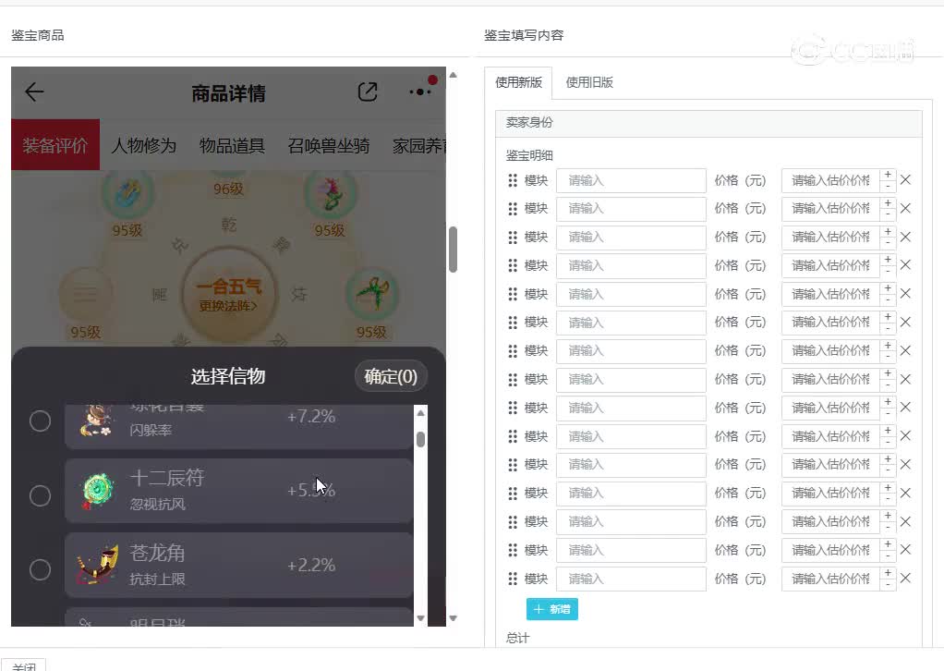Add a row with the 新增 button
The height and width of the screenshot is (671, 944).
point(552,609)
